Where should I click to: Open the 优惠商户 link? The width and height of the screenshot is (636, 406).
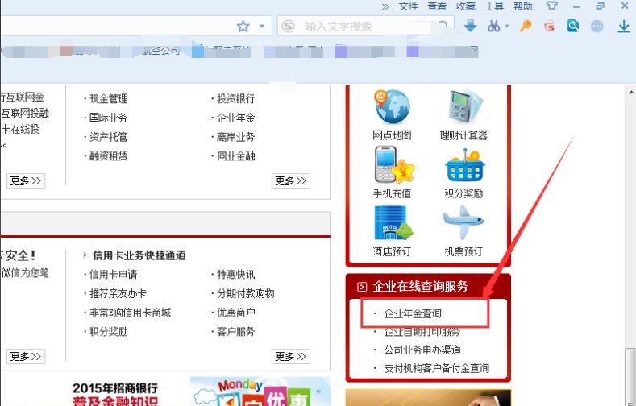pos(235,313)
